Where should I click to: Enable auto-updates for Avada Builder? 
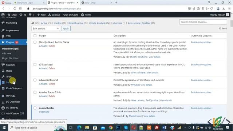[201, 108]
